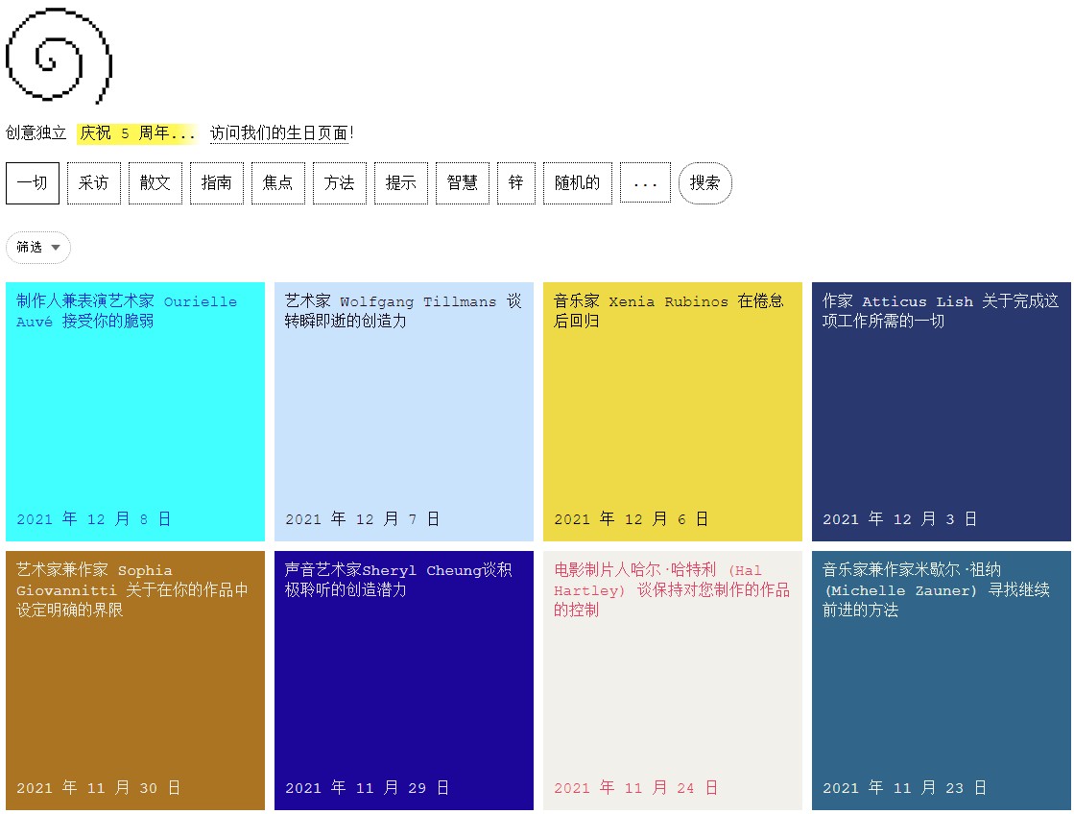The height and width of the screenshot is (814, 1074).
Task: Select the 方法 category
Action: pyautogui.click(x=340, y=183)
